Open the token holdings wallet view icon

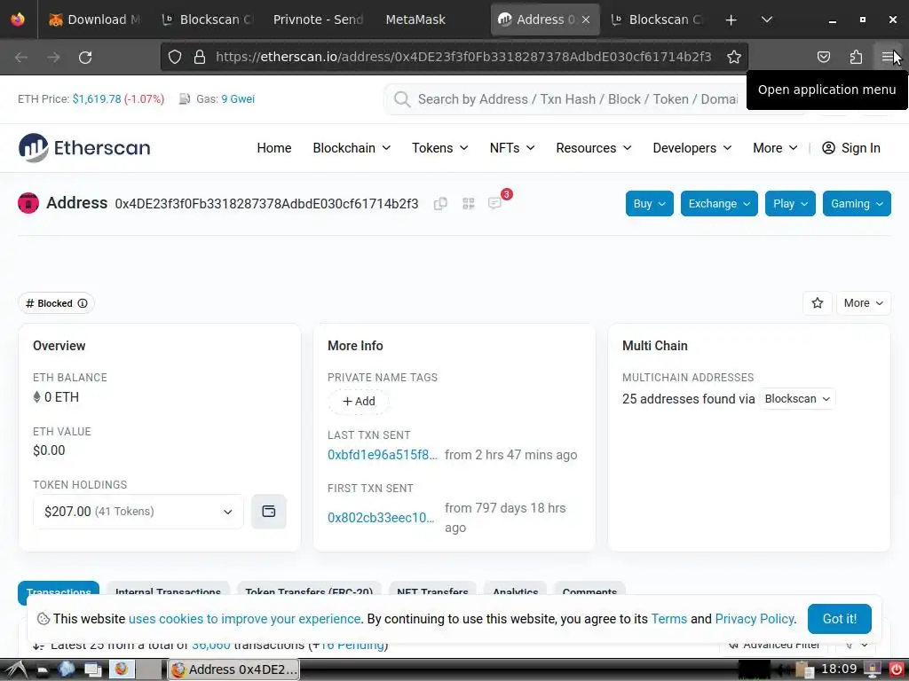pyautogui.click(x=268, y=512)
